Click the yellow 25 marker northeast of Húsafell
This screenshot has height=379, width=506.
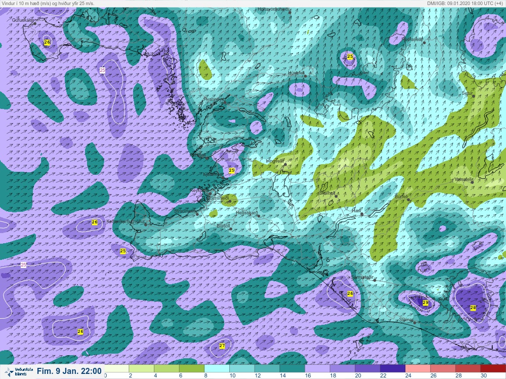coord(350,57)
